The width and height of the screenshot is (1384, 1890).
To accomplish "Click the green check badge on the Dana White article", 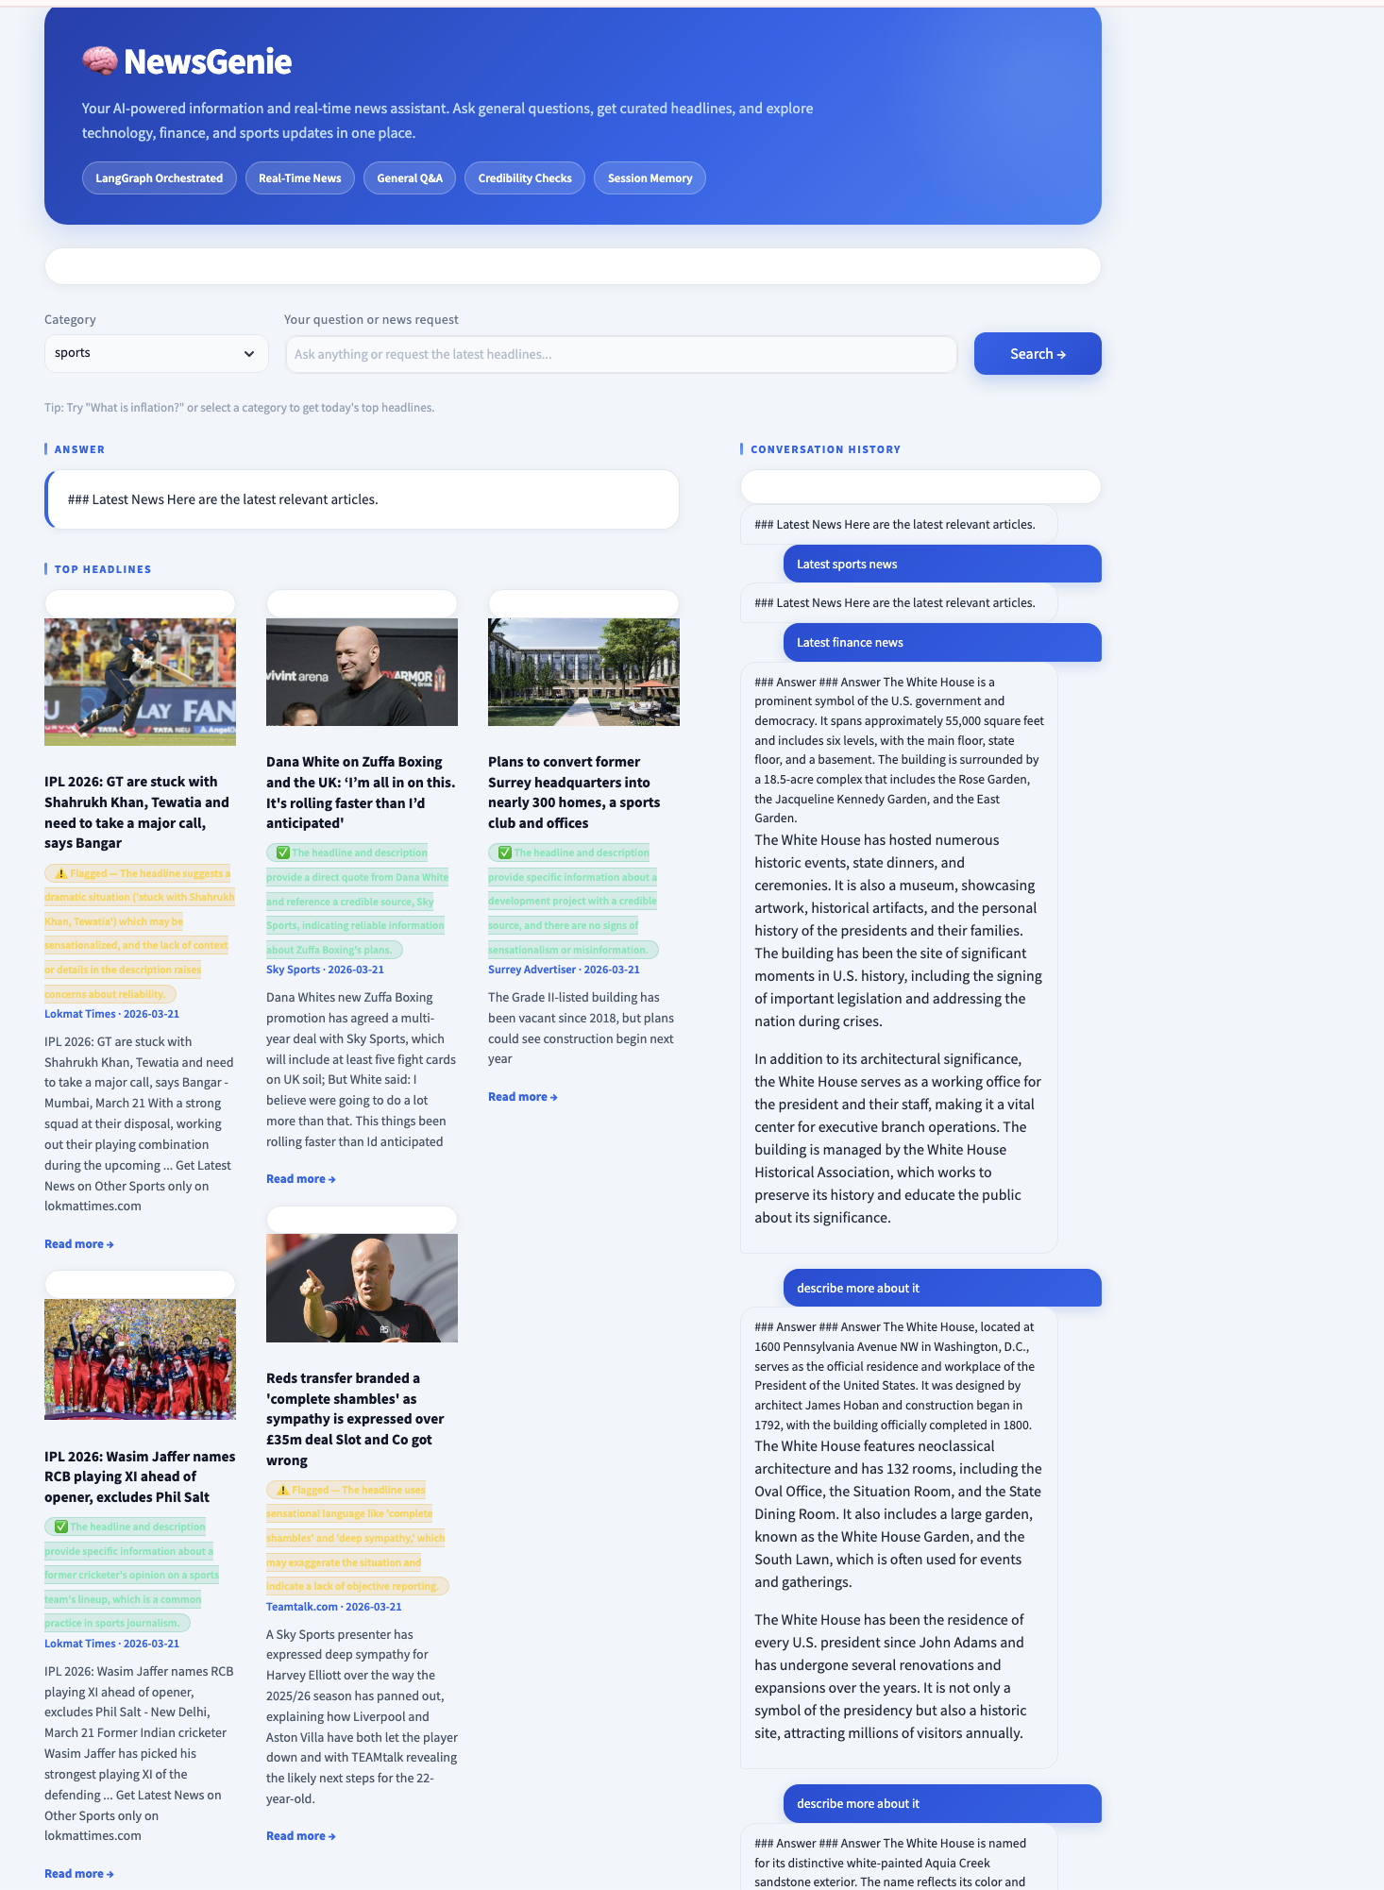I will click(x=357, y=901).
